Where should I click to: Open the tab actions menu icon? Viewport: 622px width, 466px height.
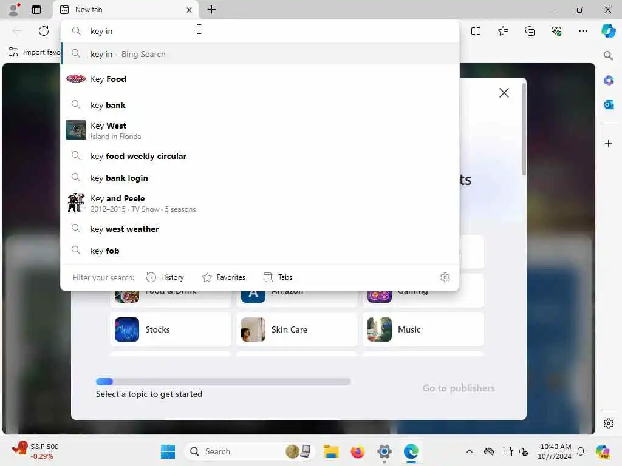coord(36,10)
